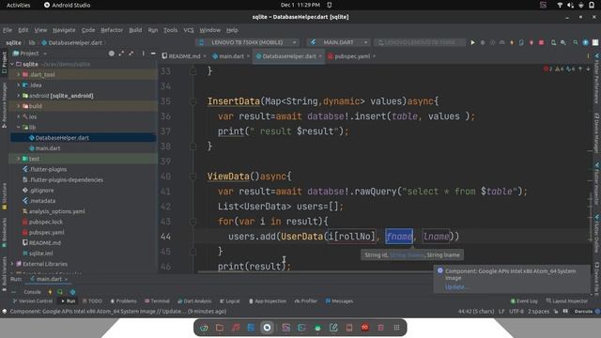Toggle fold marker at ViewData line 40
This screenshot has width=601, height=338.
[193, 177]
